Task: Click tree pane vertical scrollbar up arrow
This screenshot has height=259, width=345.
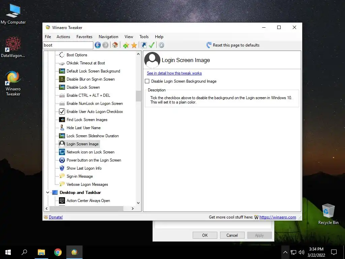Action: point(138,54)
